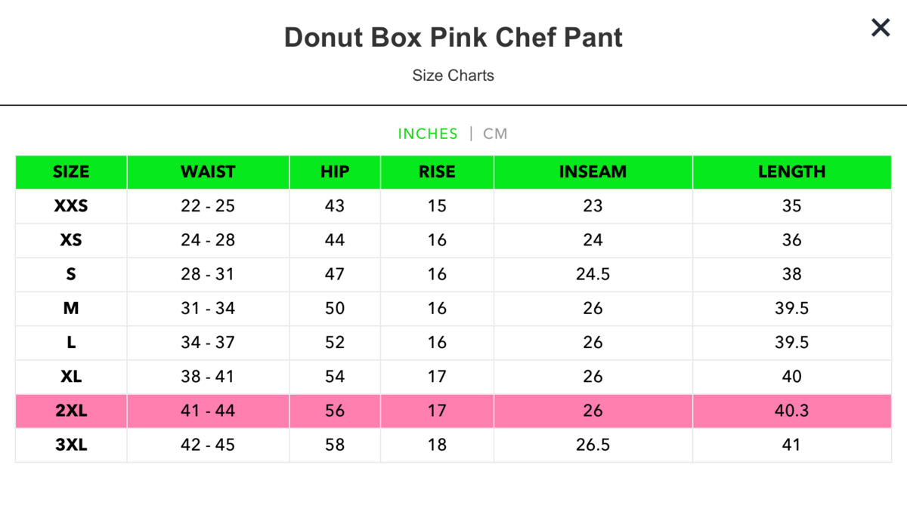The width and height of the screenshot is (907, 521).
Task: Select the L size row label
Action: click(x=71, y=342)
